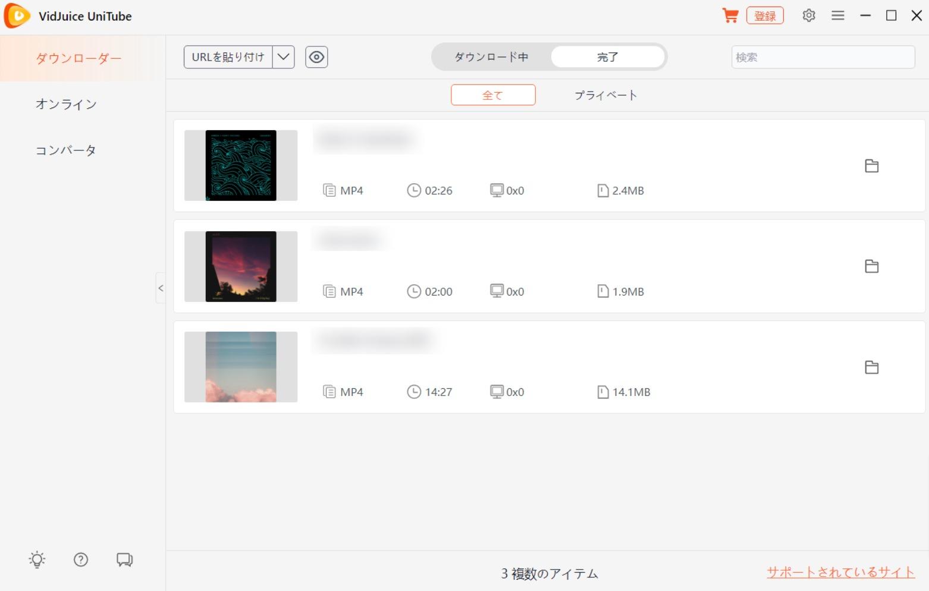Click the blurred title of the 02:26 video
Image resolution: width=929 pixels, height=591 pixels.
365,140
